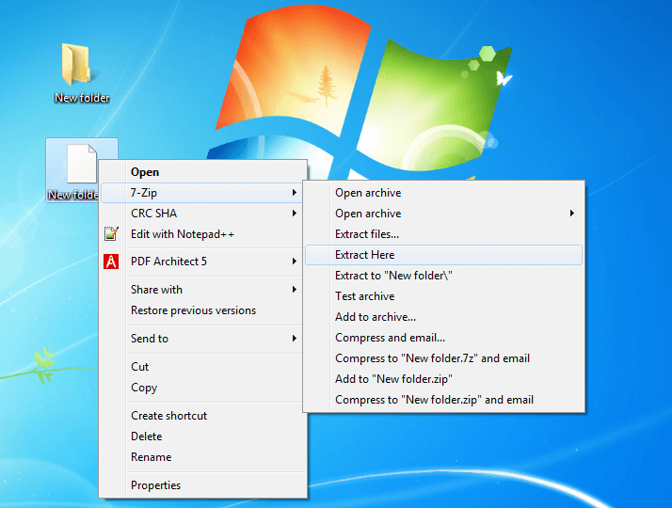Click the red PDF Architect icon
Screen dimensions: 672x508
click(111, 262)
